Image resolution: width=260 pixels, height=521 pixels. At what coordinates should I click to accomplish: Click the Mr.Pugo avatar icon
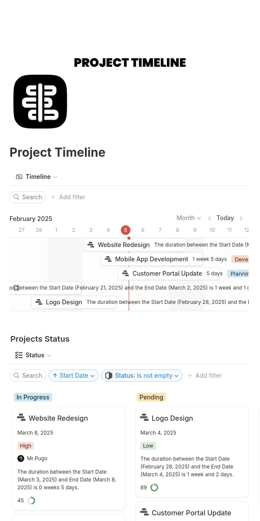pyautogui.click(x=21, y=458)
